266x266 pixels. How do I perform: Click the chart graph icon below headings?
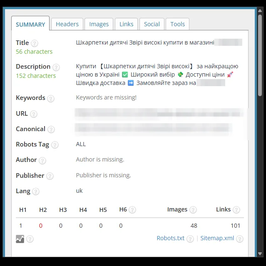[x=20, y=239]
